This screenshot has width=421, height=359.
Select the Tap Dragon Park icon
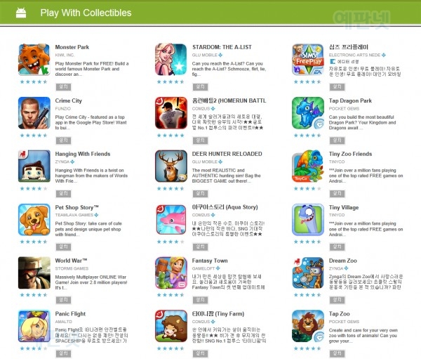click(x=308, y=113)
